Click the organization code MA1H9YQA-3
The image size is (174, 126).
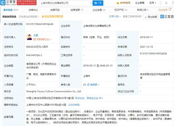[34, 55]
